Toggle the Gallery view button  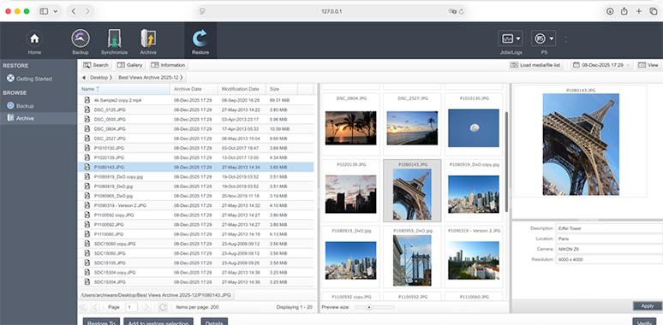130,65
